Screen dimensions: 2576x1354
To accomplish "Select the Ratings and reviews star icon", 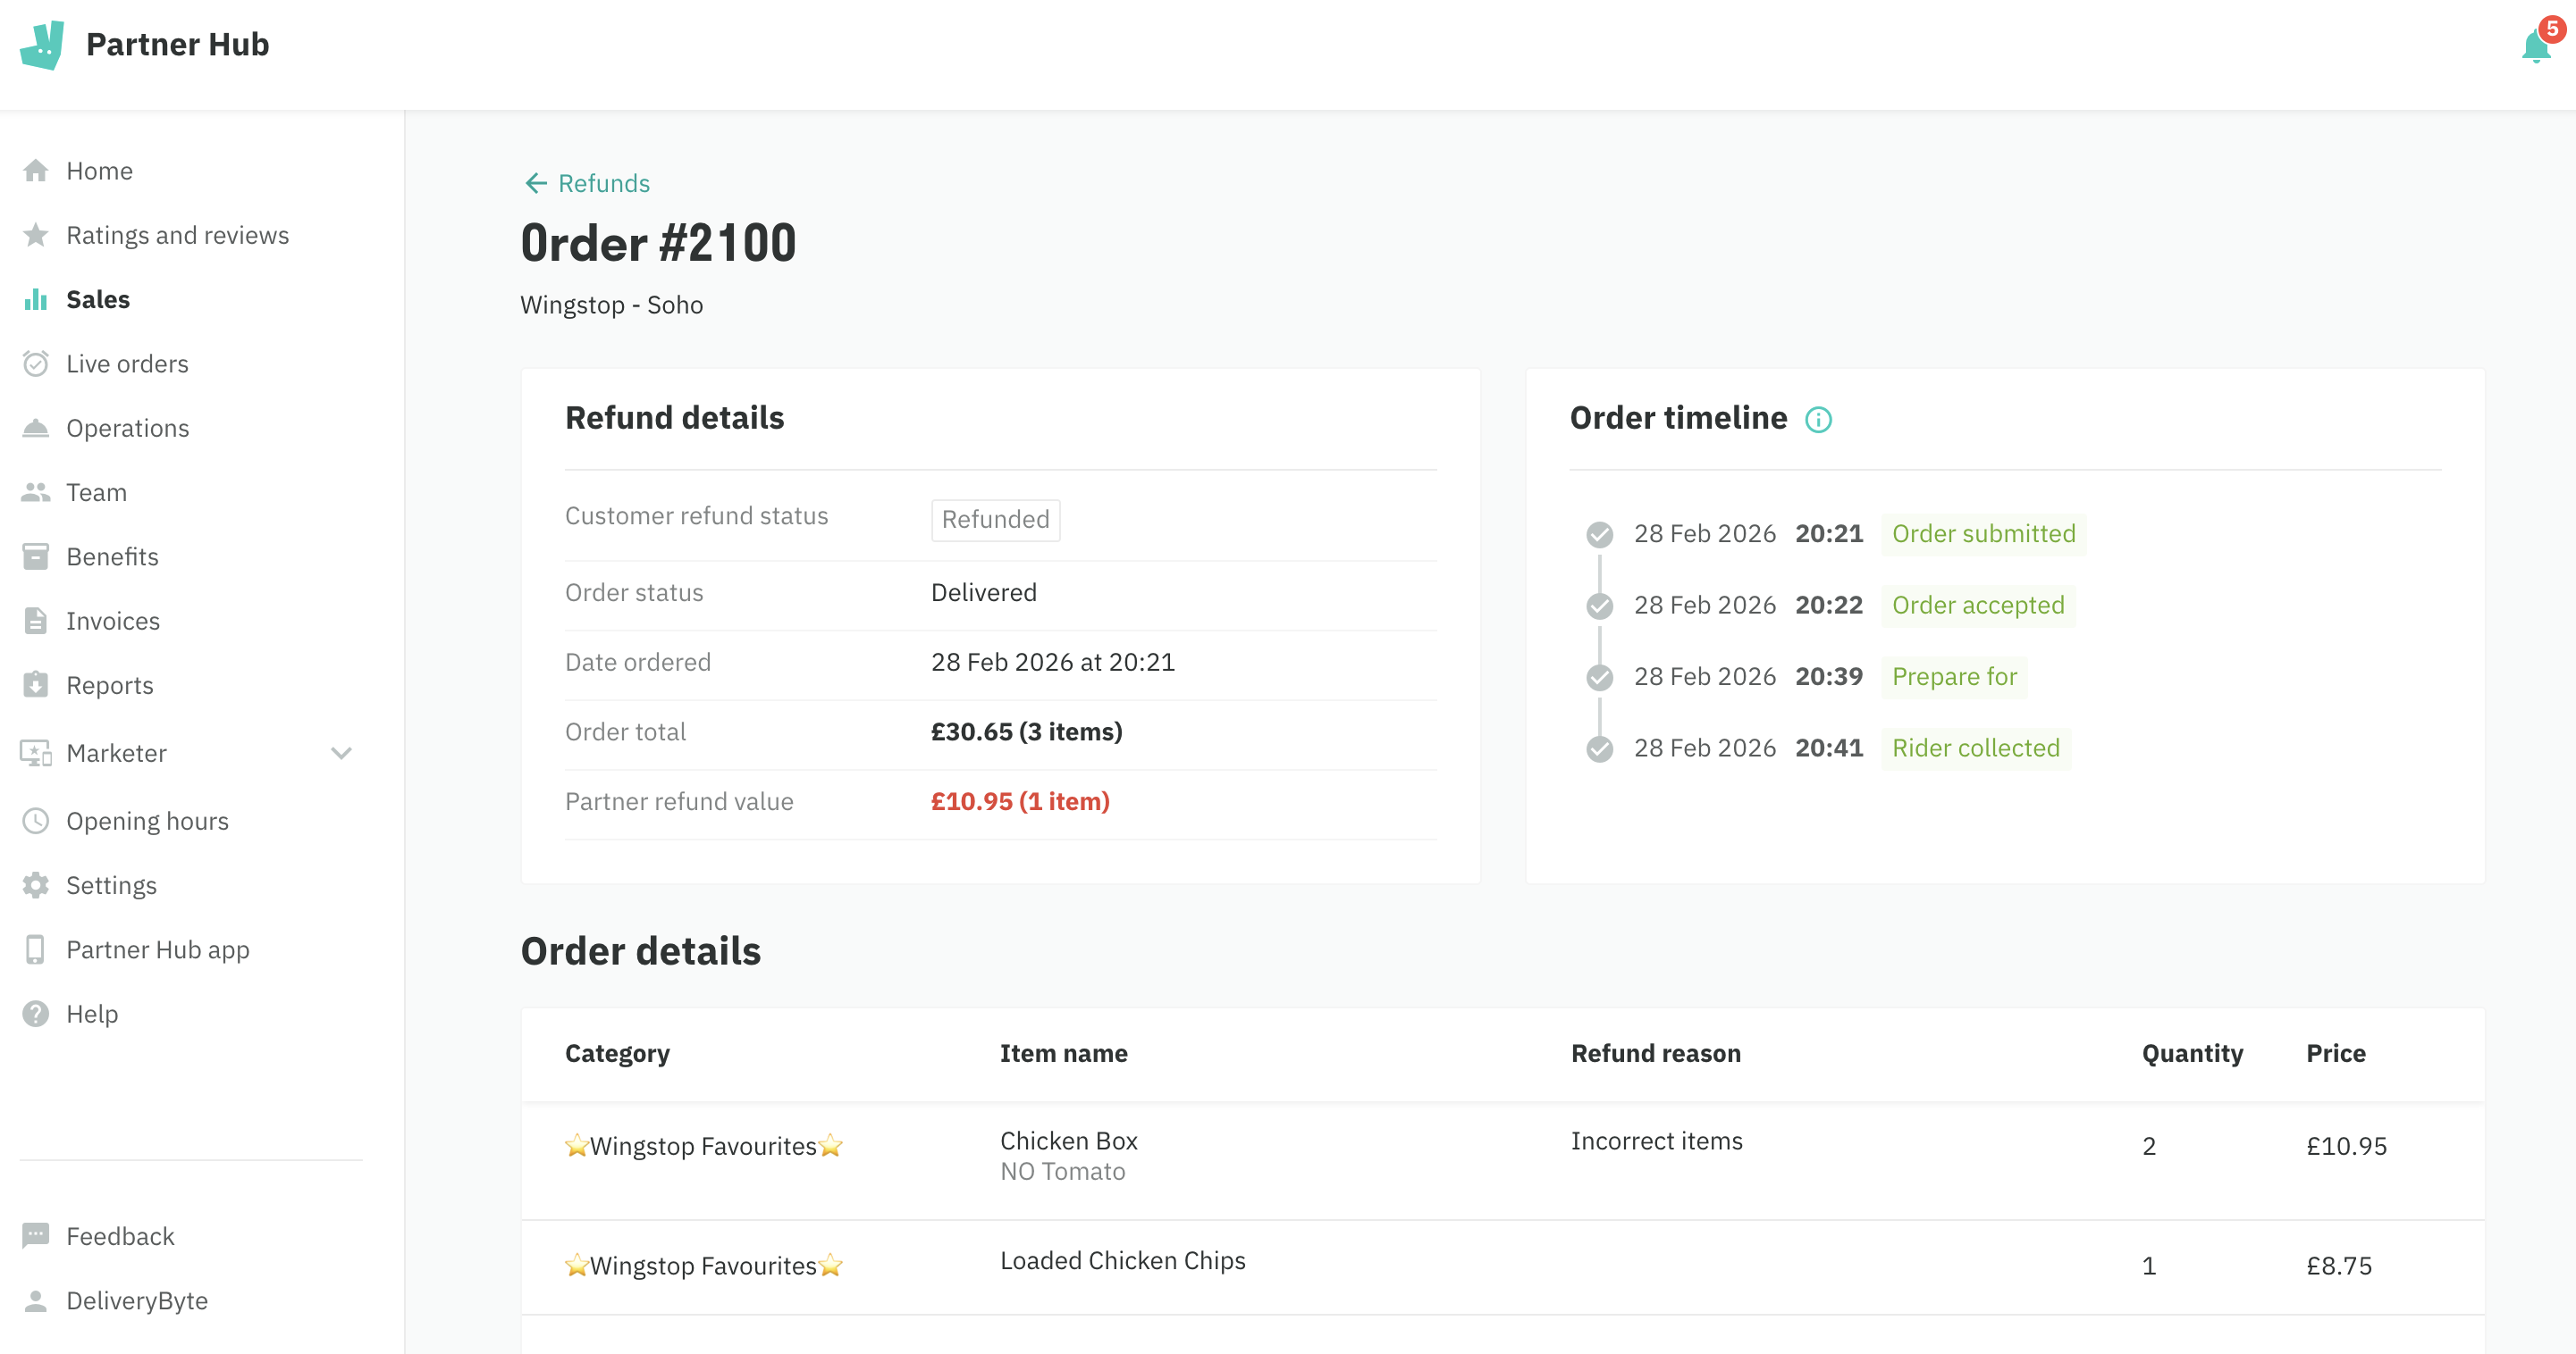I will (x=36, y=234).
